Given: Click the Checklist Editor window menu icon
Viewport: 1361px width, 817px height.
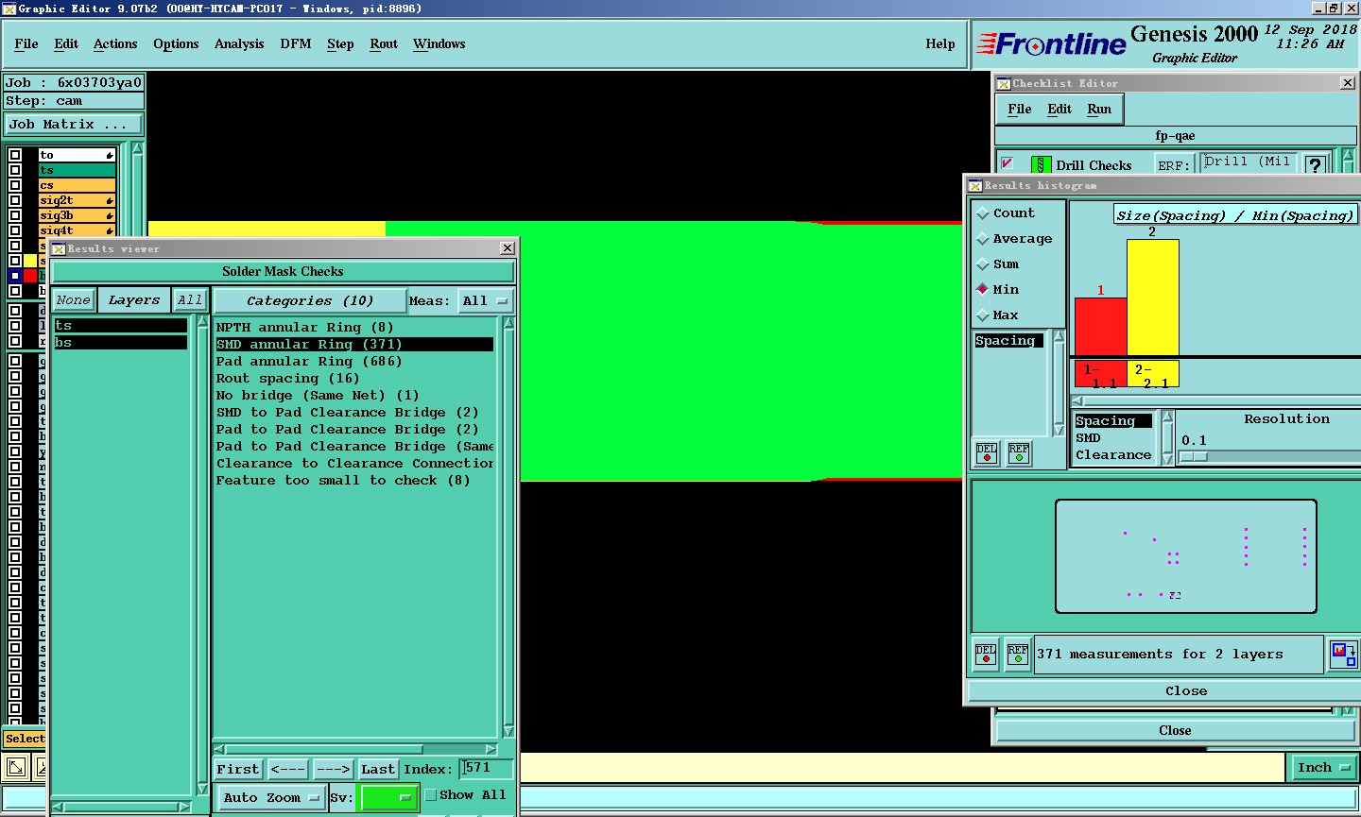Looking at the screenshot, I should 1004,83.
